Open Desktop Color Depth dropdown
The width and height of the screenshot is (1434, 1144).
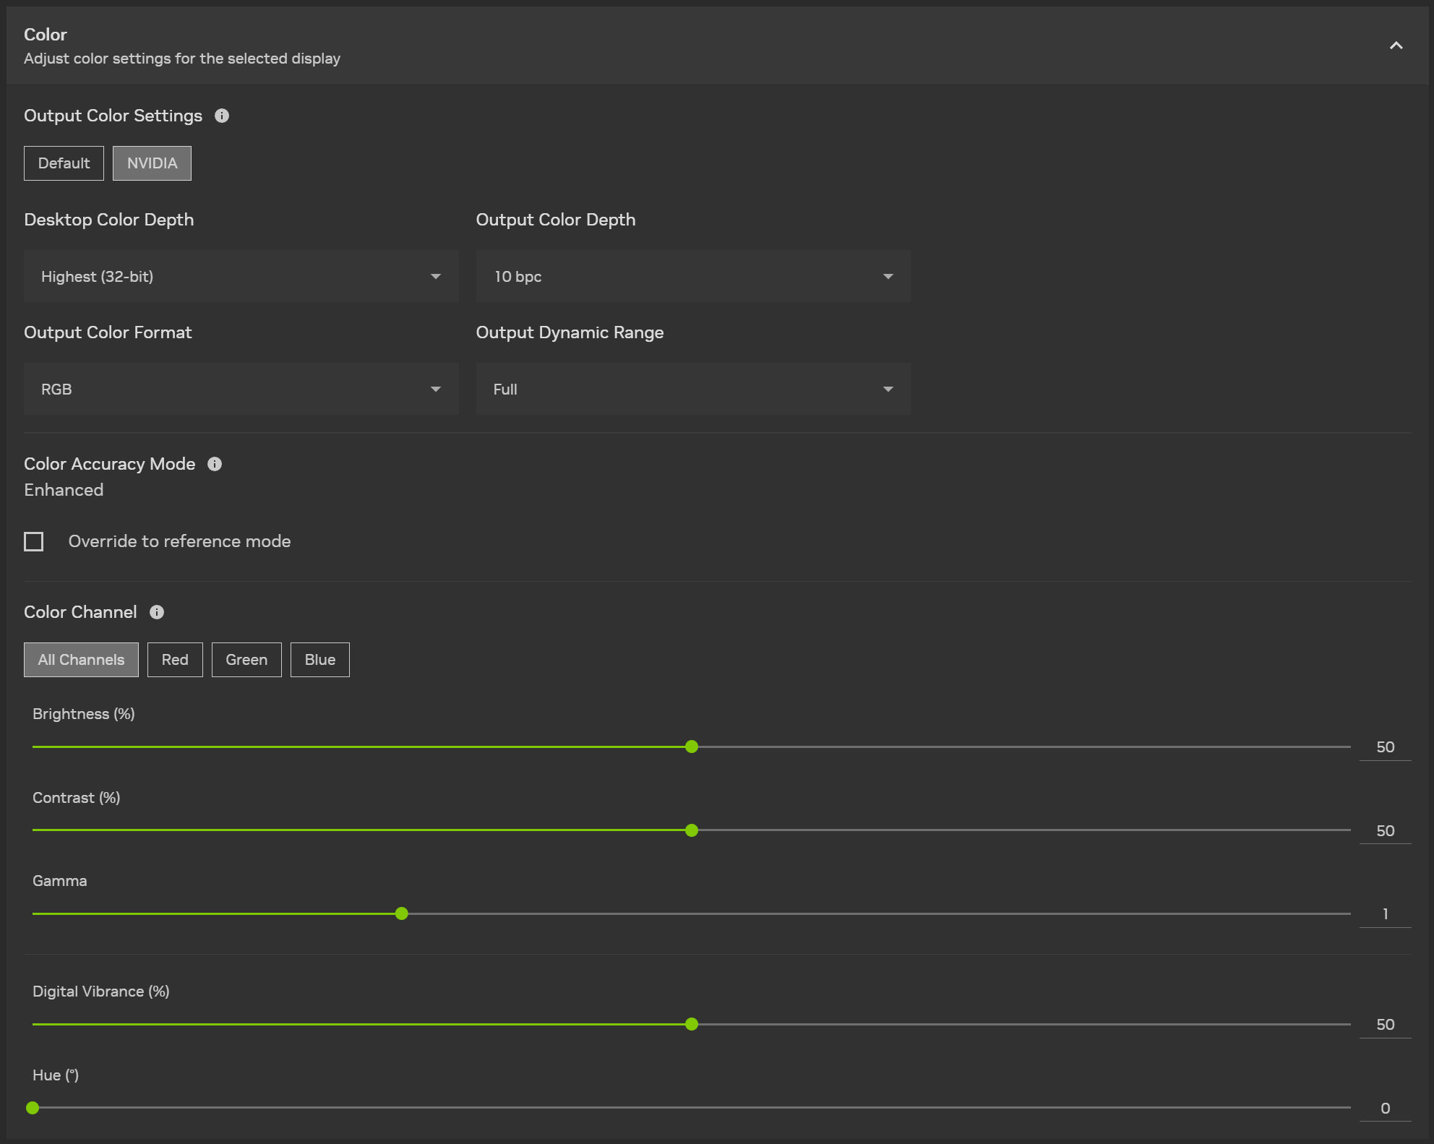tap(241, 276)
